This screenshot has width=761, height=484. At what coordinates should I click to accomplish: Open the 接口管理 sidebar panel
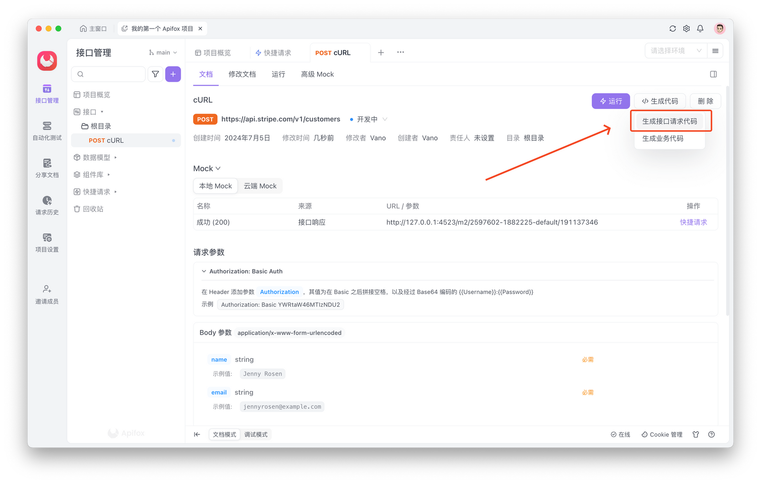click(46, 94)
